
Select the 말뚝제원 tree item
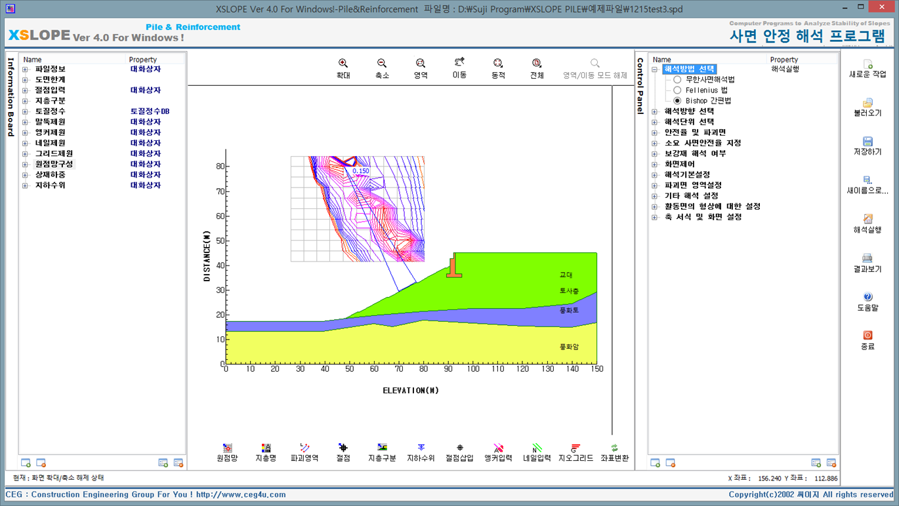pyautogui.click(x=51, y=122)
